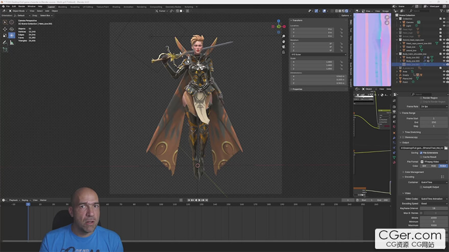Click the Blender logo menu icon
The width and height of the screenshot is (449, 252).
(3, 6)
